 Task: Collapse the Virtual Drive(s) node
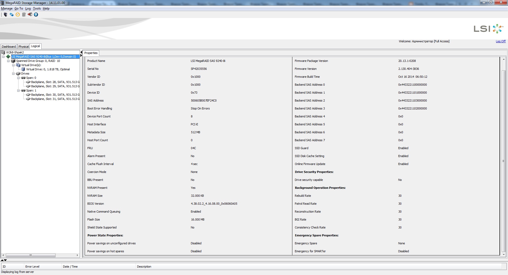13,65
